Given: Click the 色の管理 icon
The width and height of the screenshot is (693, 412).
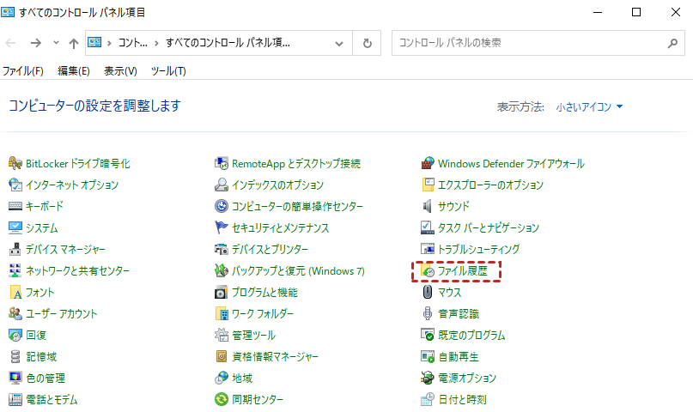Looking at the screenshot, I should pyautogui.click(x=15, y=378).
